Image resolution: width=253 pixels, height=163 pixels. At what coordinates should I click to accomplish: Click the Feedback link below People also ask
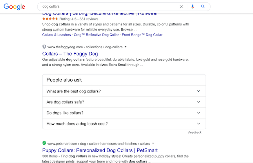pos(195,132)
